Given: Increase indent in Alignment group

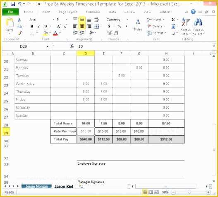Looking at the screenshot, I should coord(82,33).
